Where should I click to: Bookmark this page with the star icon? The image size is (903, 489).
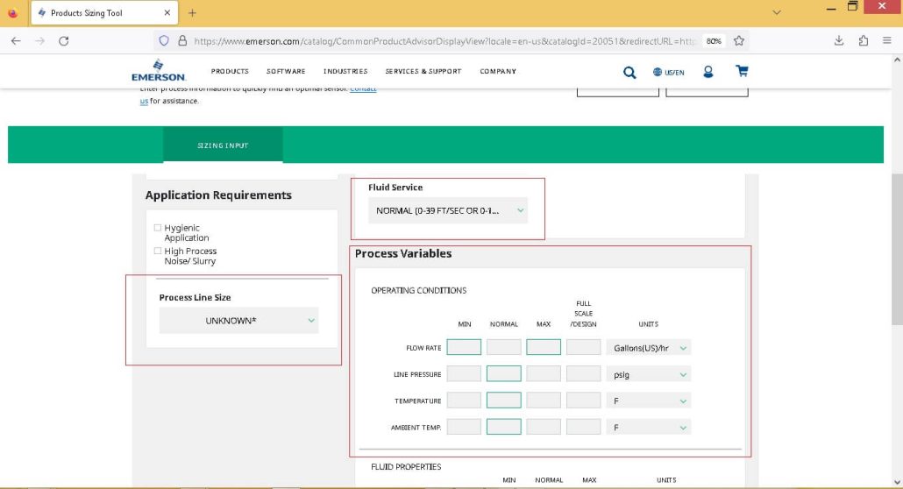tap(739, 41)
